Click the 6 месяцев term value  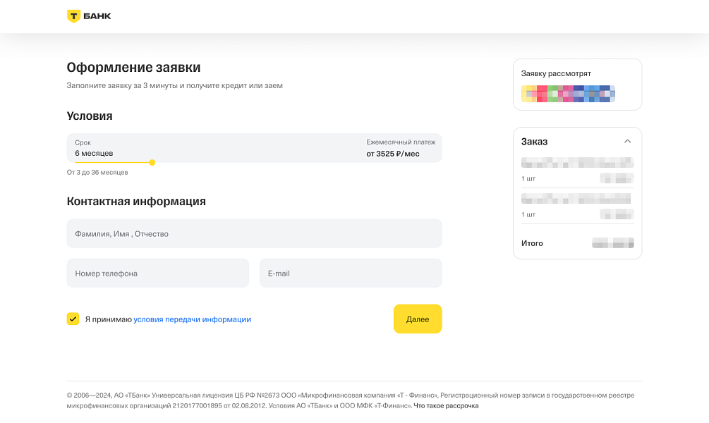point(94,153)
